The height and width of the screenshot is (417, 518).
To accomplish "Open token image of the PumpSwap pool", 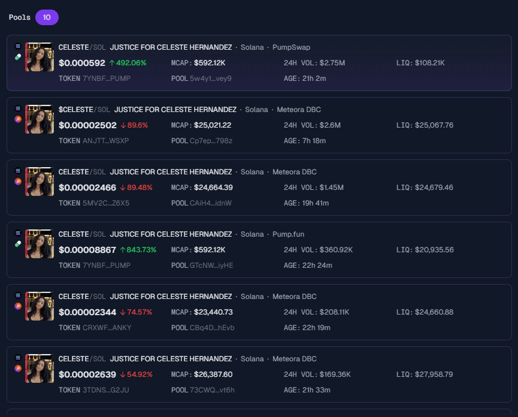I will 40,57.
